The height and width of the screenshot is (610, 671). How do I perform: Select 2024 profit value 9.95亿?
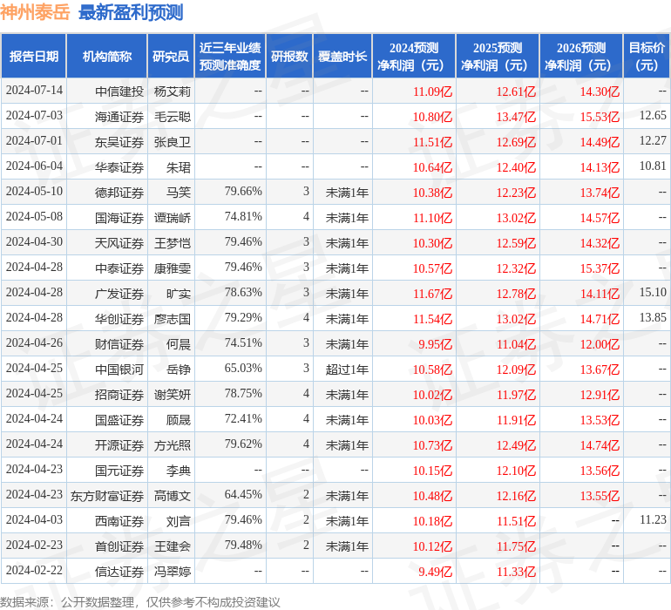435,343
